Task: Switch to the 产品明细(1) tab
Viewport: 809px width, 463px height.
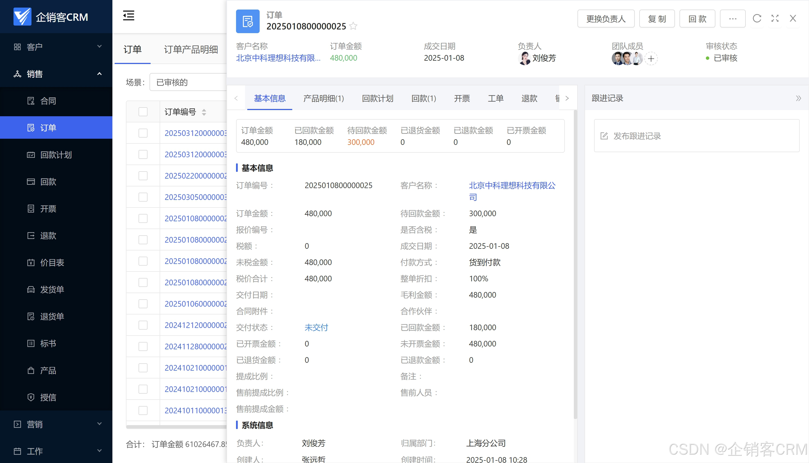Action: coord(323,98)
